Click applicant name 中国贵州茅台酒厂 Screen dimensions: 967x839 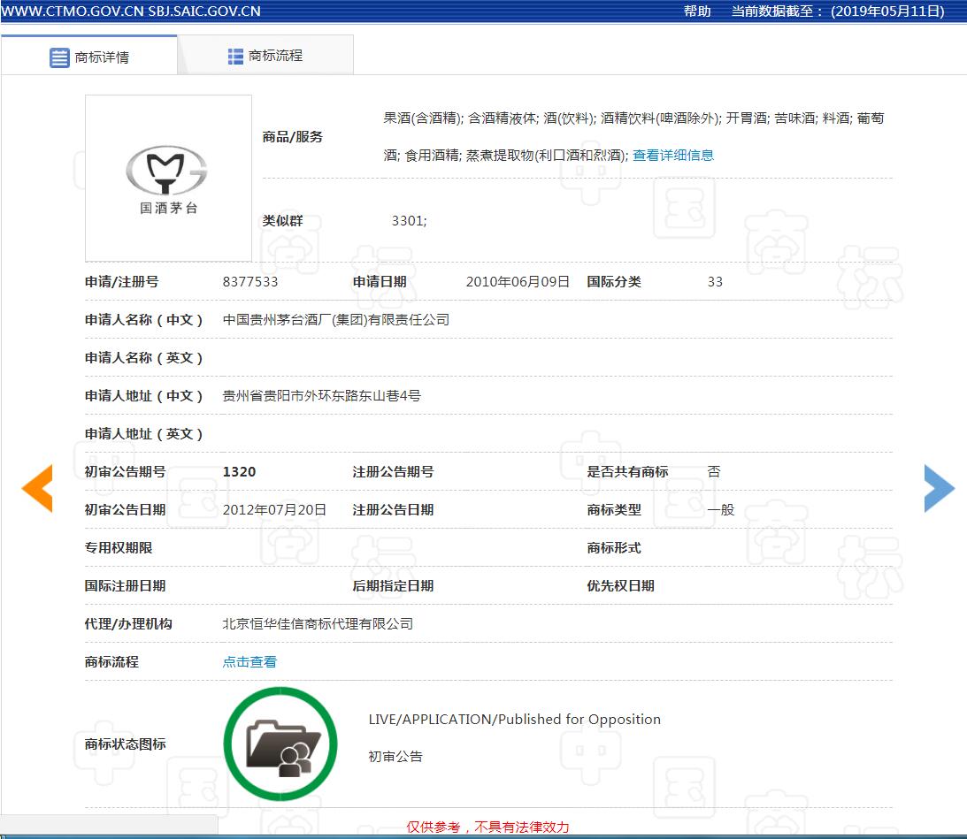pos(336,320)
